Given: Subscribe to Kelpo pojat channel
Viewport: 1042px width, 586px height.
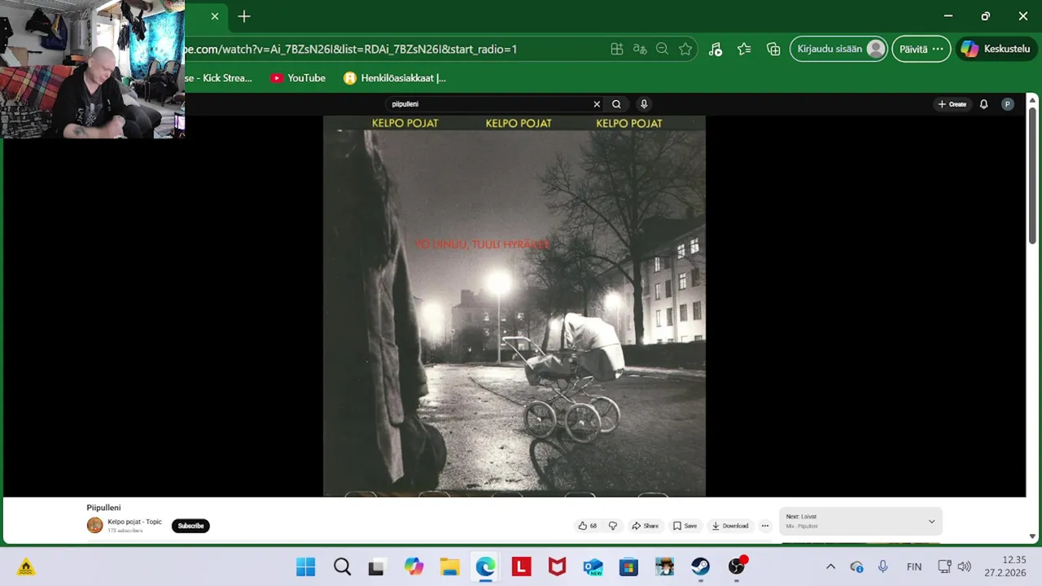Looking at the screenshot, I should coord(190,526).
